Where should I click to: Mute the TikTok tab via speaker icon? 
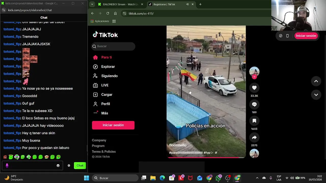point(187,4)
